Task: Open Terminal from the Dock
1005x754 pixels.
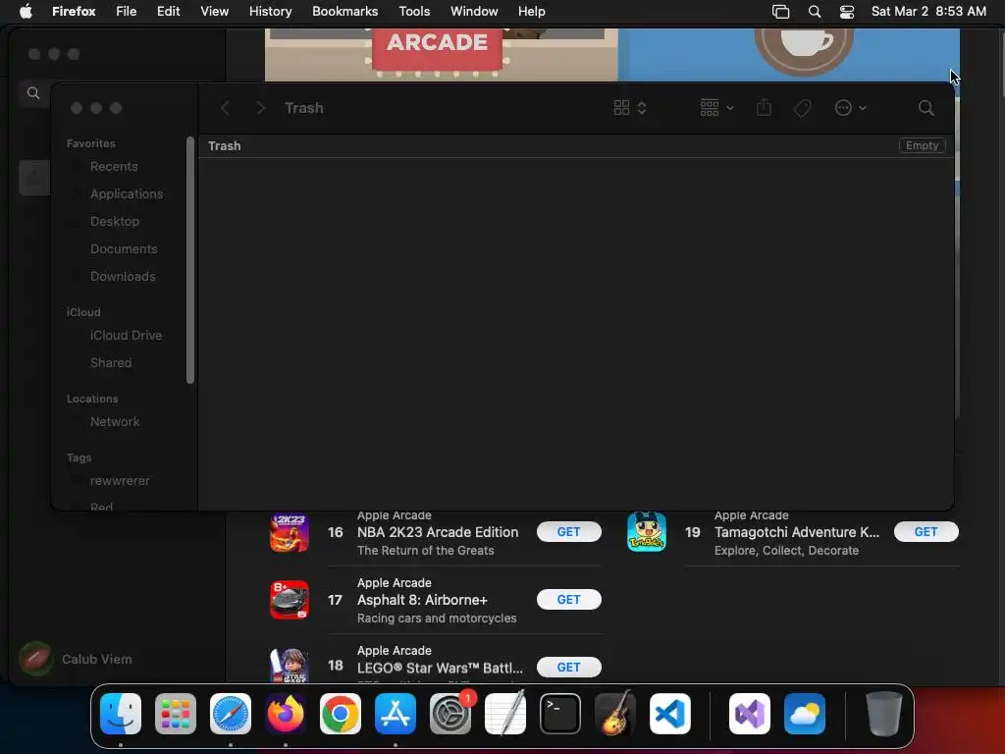Action: [x=560, y=714]
